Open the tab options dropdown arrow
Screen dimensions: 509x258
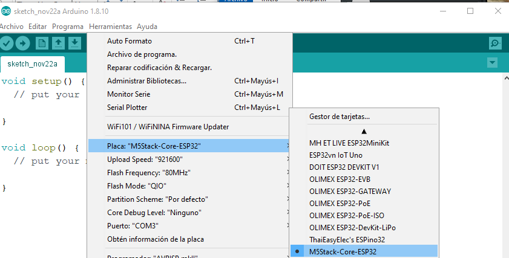click(491, 63)
